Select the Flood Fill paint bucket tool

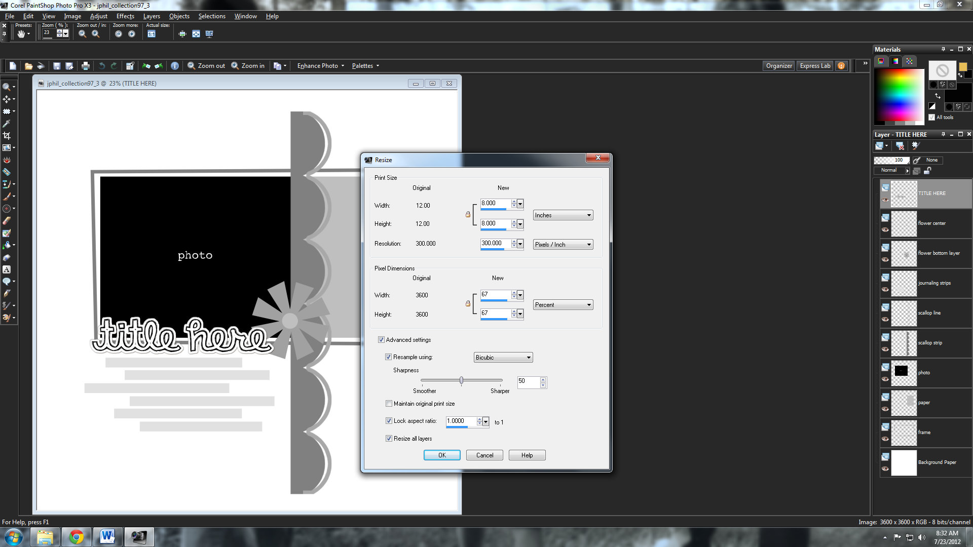7,245
